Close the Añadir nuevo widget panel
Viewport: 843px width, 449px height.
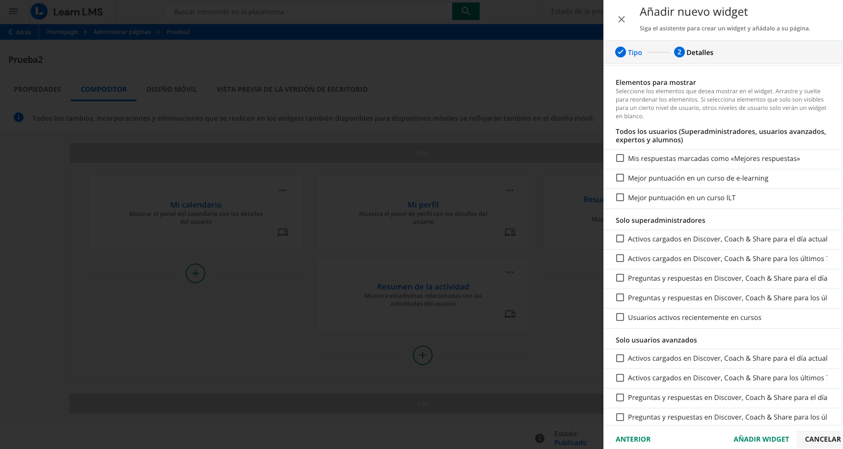621,20
